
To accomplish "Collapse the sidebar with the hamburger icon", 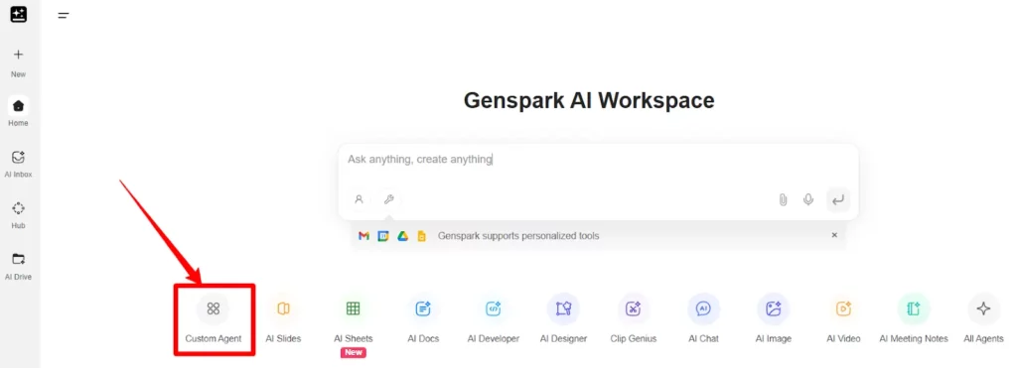I will point(63,16).
